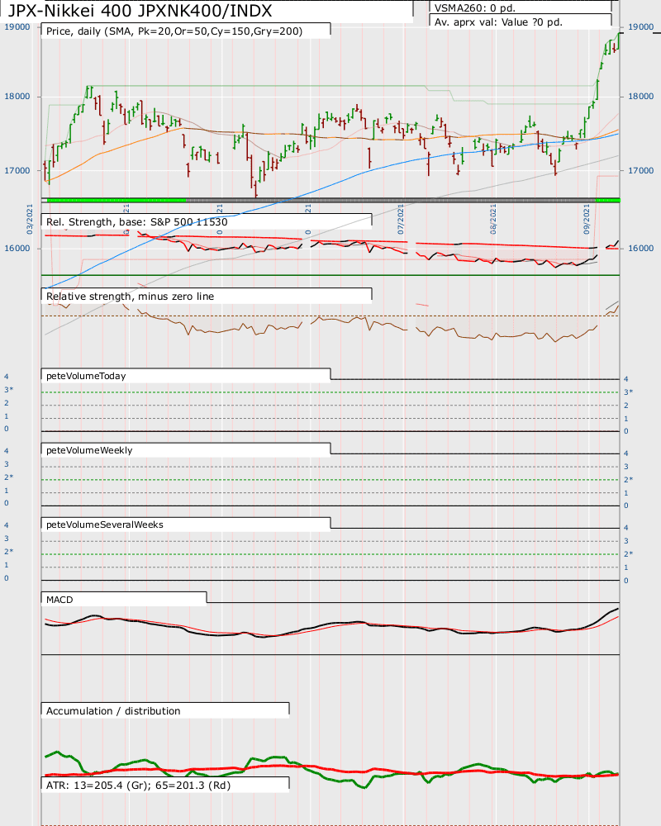
Task: Click the left price axis label 19000
Action: point(17,27)
